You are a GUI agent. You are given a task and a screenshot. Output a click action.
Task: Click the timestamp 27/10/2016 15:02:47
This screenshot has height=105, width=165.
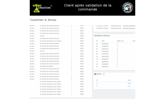tap(102, 28)
